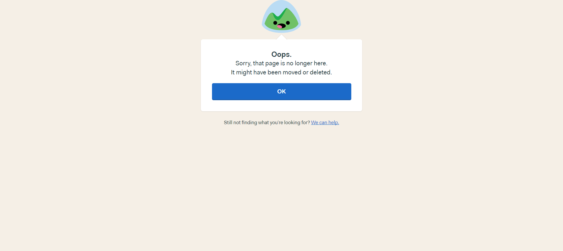Open the "We can help." link
This screenshot has width=563, height=251.
(325, 122)
